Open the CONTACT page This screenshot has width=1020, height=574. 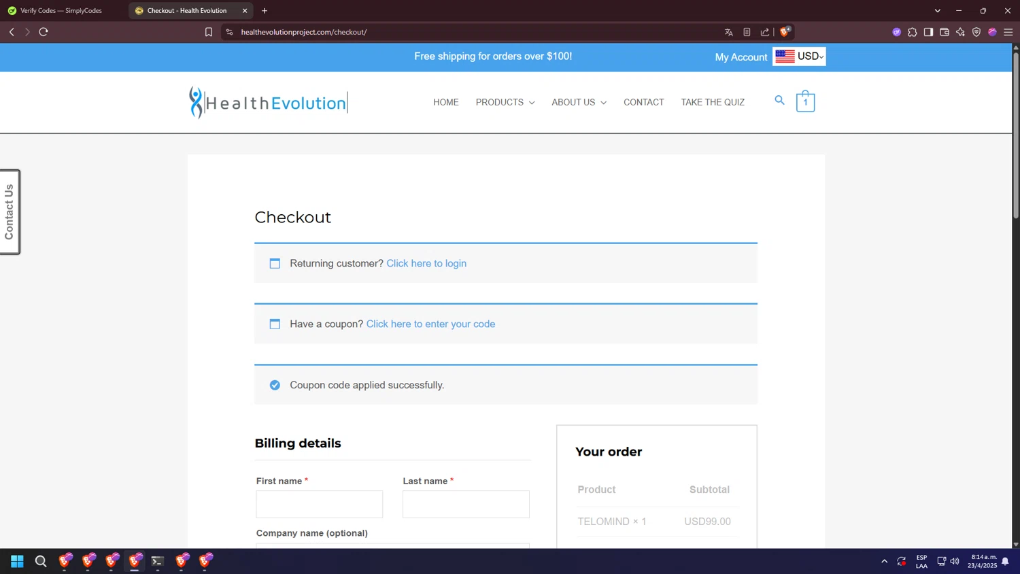coord(644,102)
